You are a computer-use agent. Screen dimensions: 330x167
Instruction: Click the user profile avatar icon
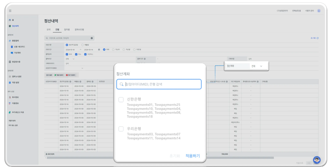tap(319, 11)
